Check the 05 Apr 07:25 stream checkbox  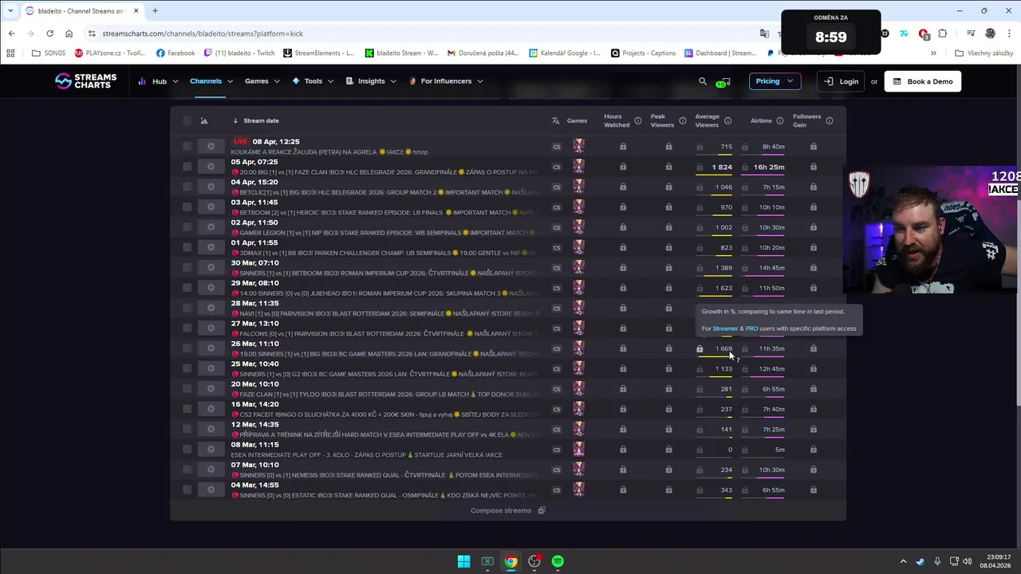(x=187, y=167)
